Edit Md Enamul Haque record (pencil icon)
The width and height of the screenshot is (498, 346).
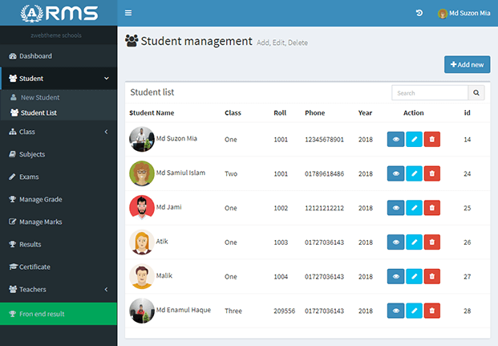414,311
